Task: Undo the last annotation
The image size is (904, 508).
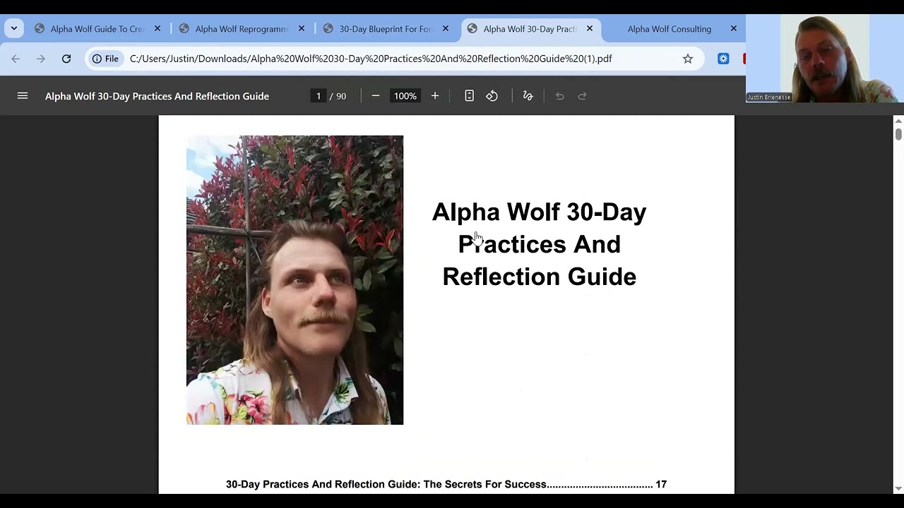Action: pyautogui.click(x=560, y=96)
